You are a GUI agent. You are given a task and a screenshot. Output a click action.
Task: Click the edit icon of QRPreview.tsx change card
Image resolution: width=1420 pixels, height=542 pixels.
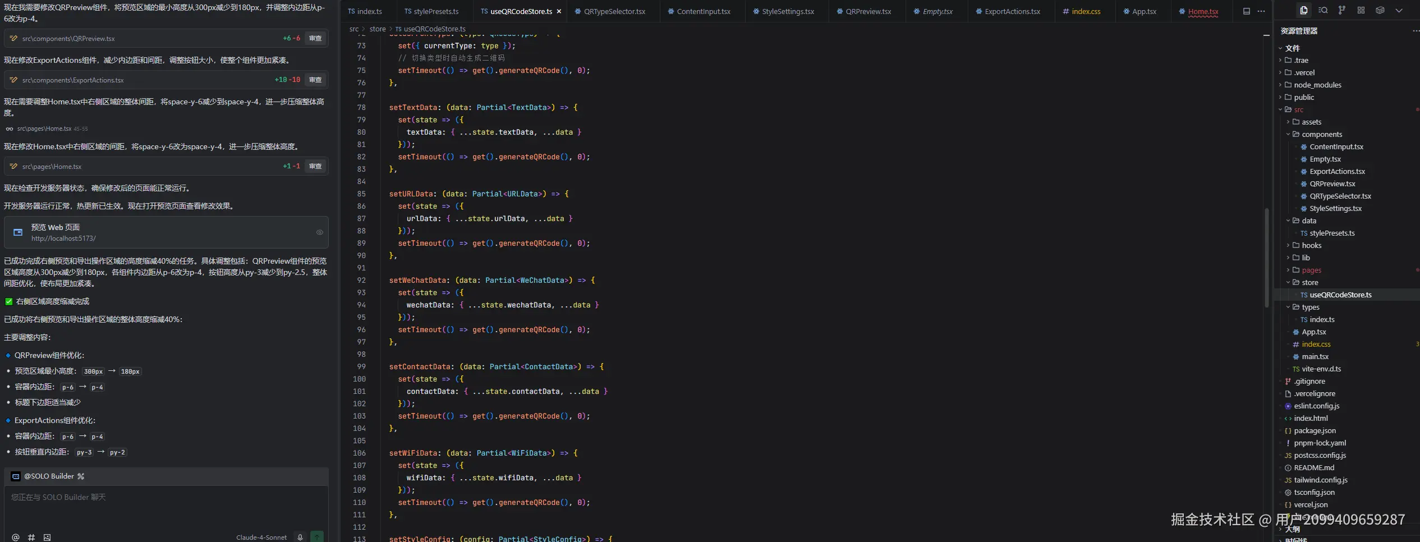point(13,38)
